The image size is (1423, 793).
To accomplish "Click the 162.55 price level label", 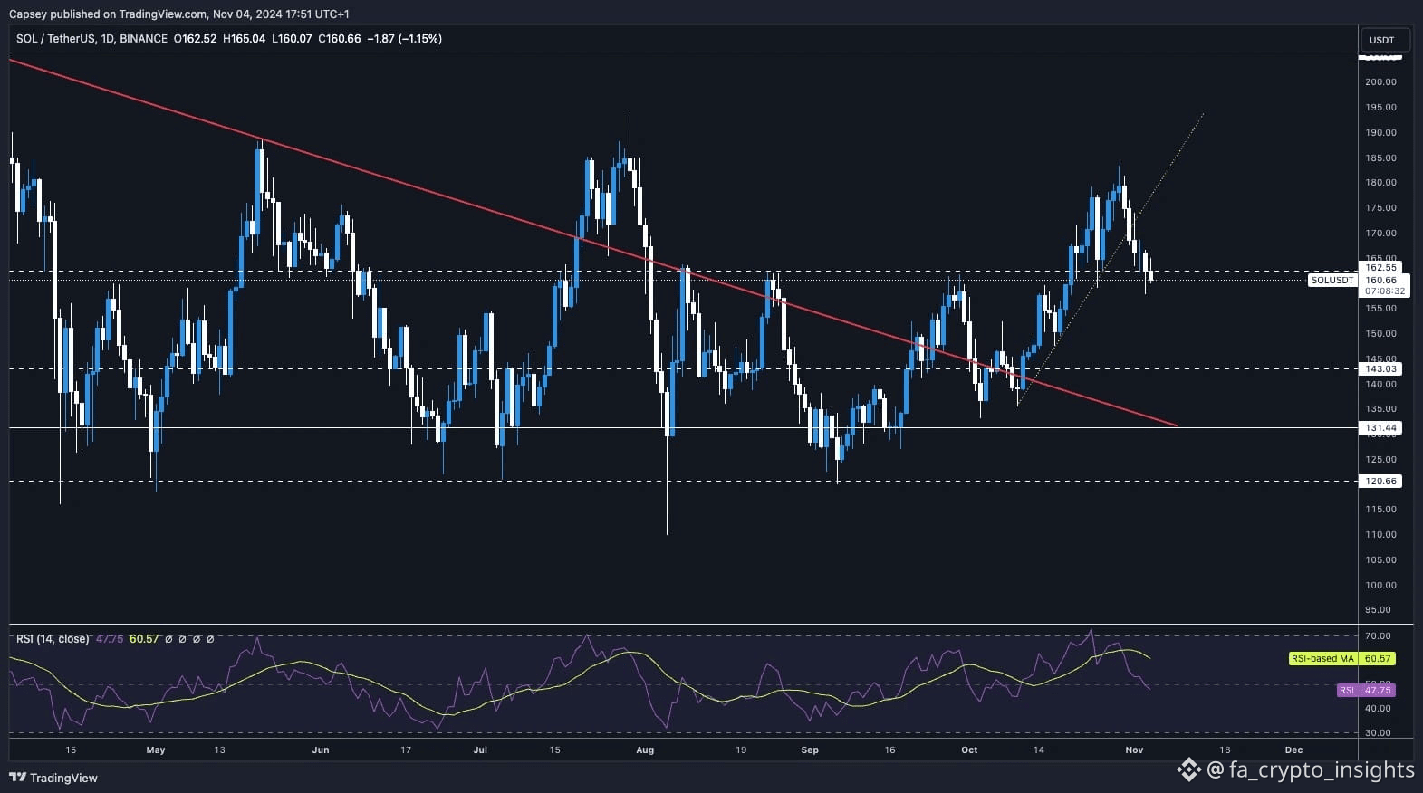I will click(x=1380, y=268).
